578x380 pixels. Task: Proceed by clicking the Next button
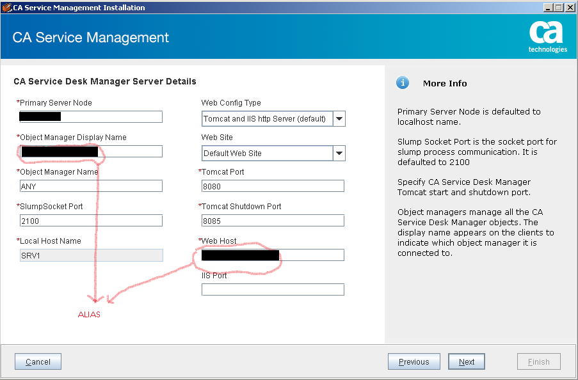coord(466,361)
